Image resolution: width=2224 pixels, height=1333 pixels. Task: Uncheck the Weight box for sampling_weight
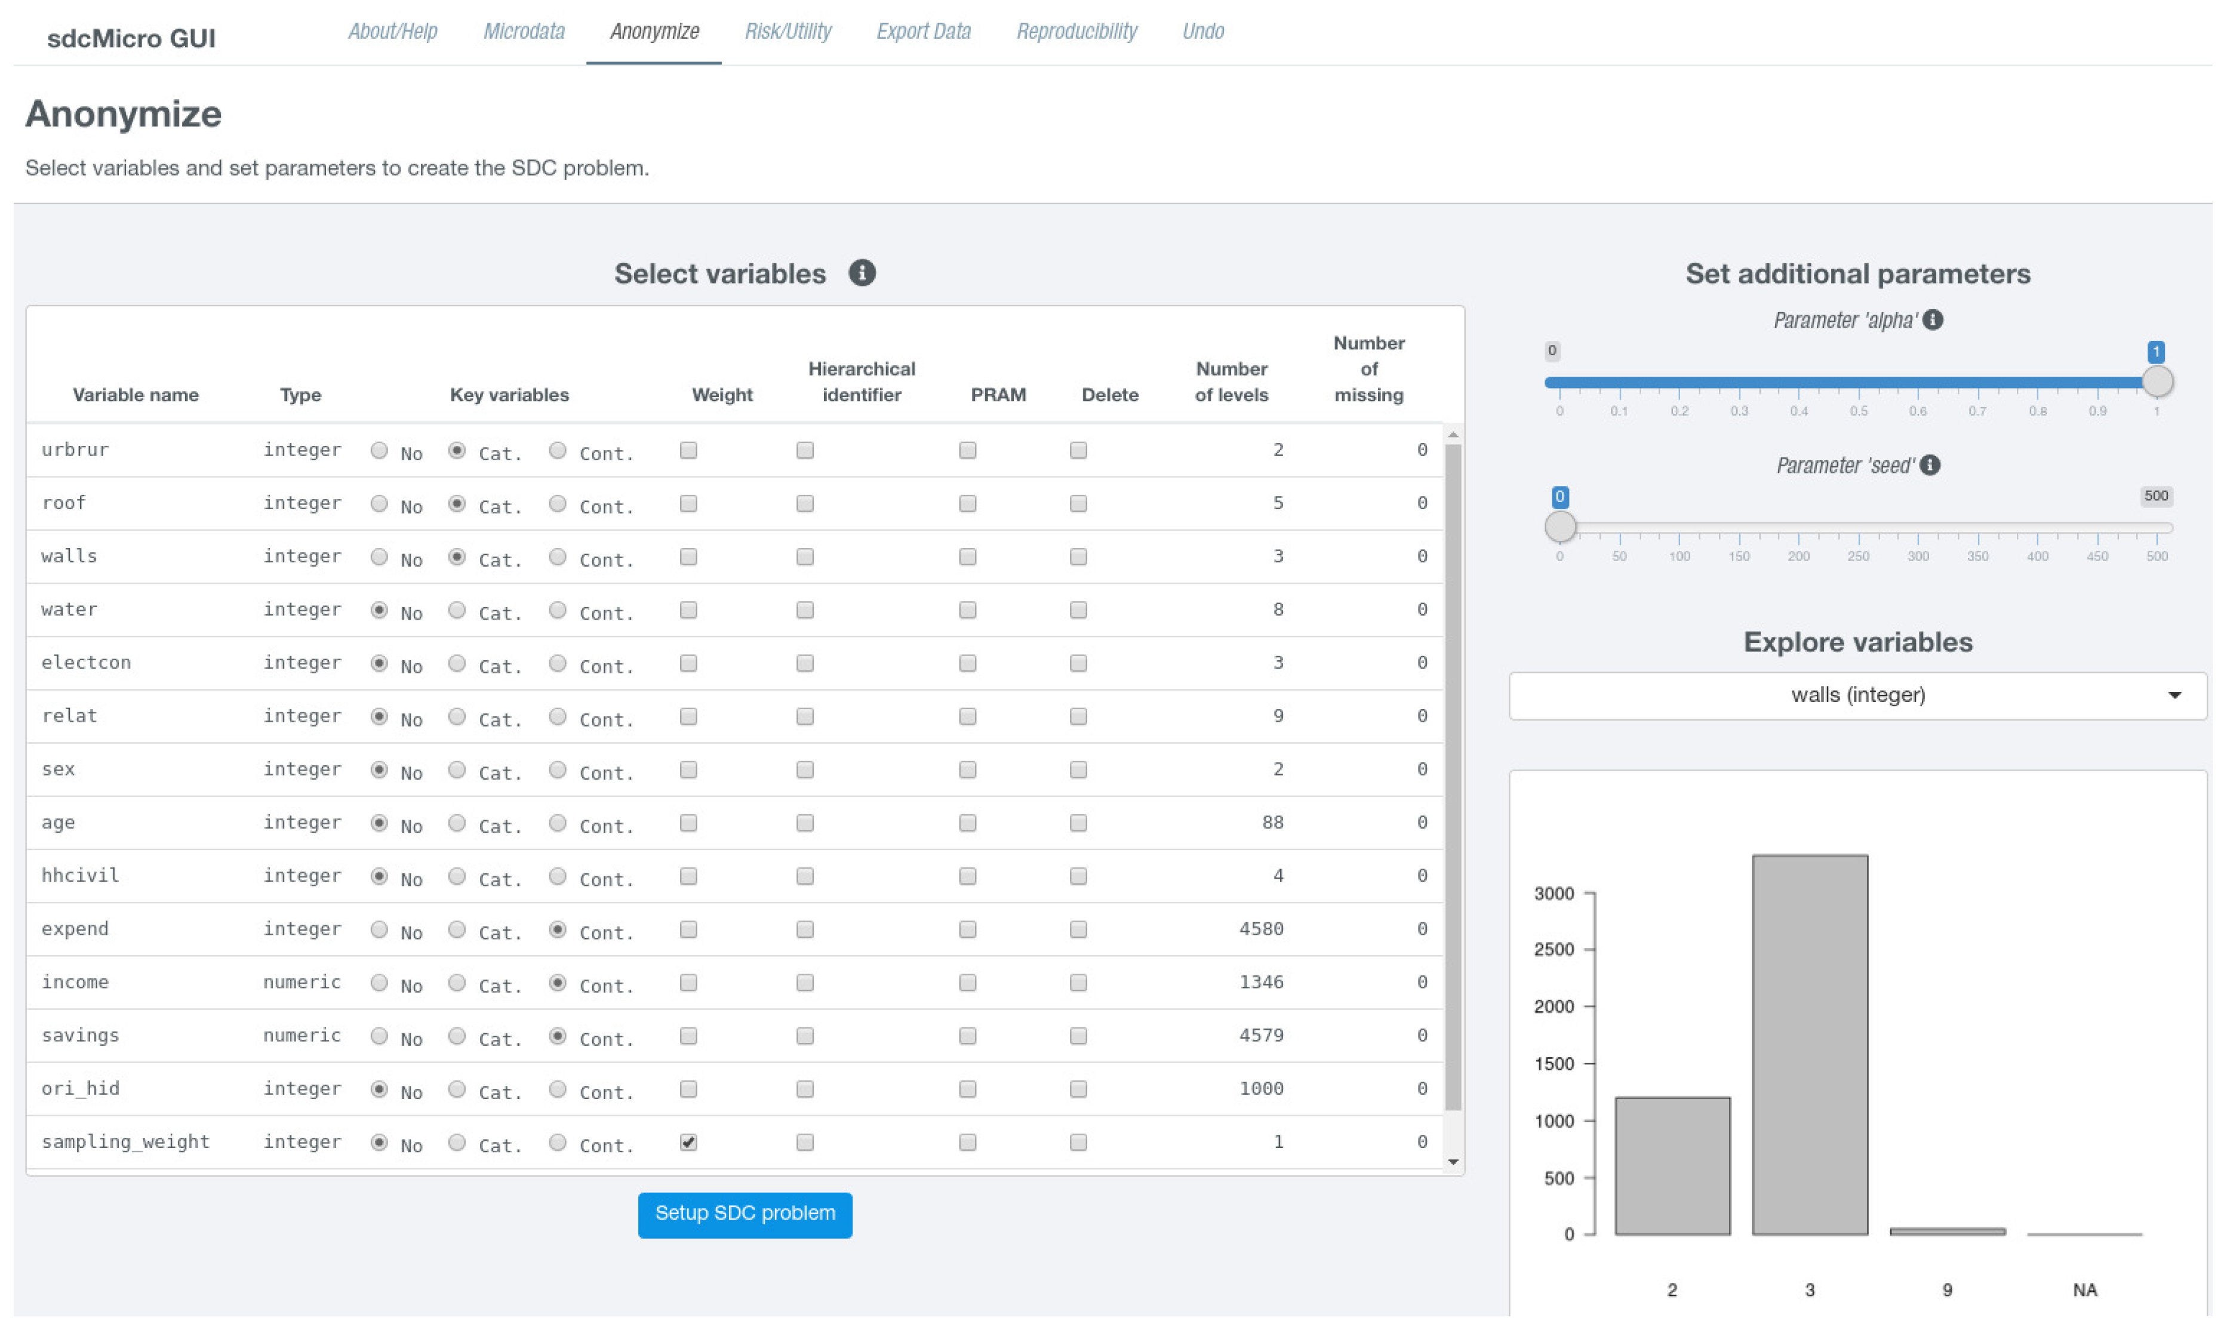tap(689, 1141)
